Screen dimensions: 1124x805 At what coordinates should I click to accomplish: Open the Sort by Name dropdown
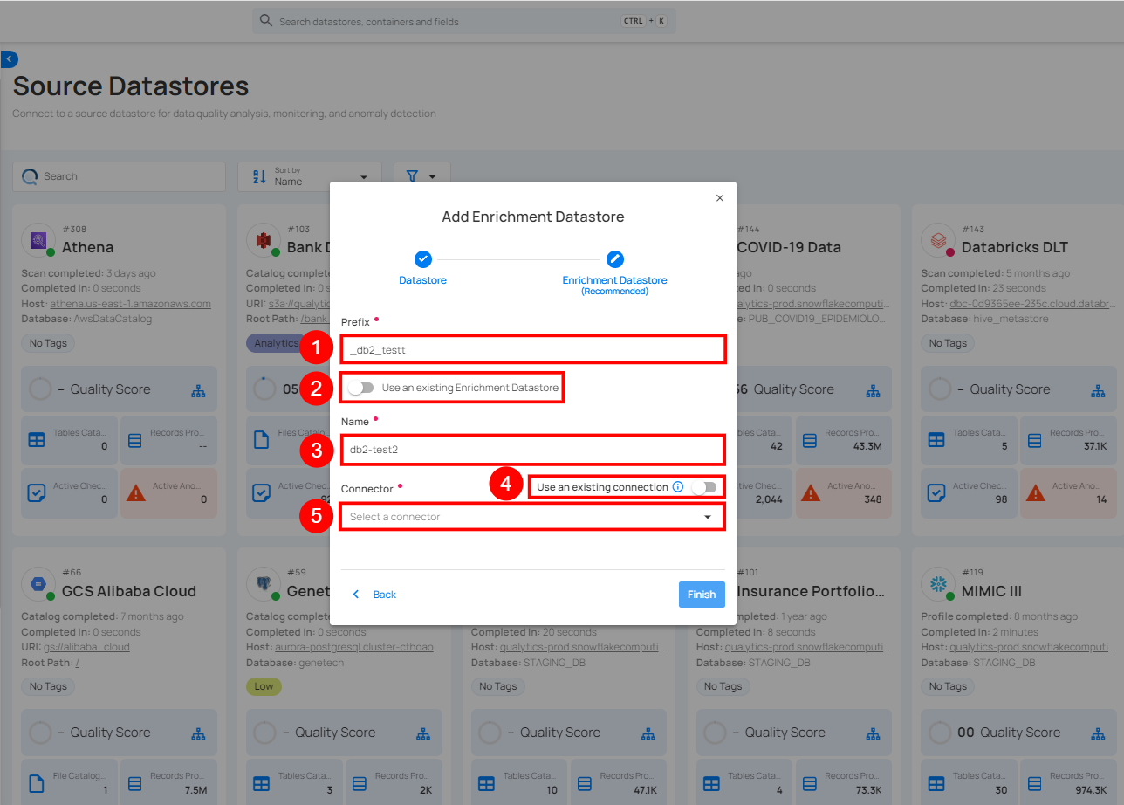(310, 176)
